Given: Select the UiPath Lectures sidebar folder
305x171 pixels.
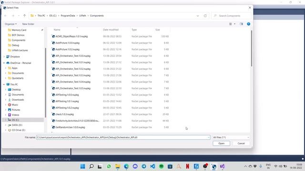Looking at the screenshot, I should point(20,50).
